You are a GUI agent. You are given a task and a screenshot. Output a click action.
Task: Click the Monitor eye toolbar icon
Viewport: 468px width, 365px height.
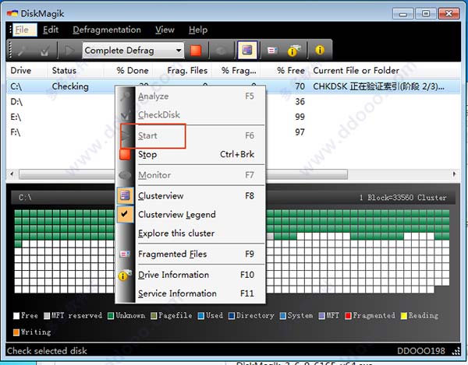point(221,51)
